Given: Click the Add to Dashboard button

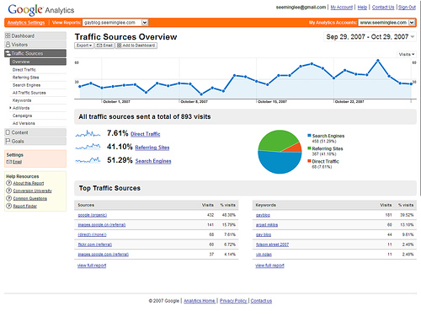Looking at the screenshot, I should click(x=136, y=46).
